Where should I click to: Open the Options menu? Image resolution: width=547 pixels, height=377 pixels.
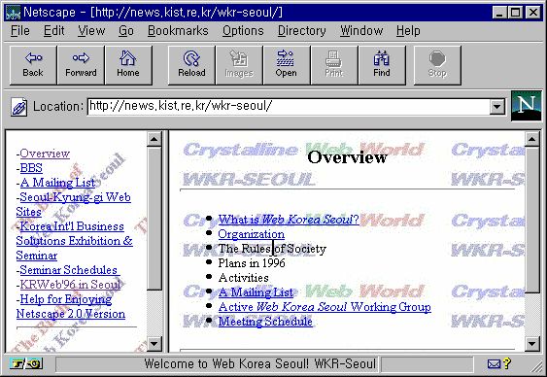coord(243,31)
